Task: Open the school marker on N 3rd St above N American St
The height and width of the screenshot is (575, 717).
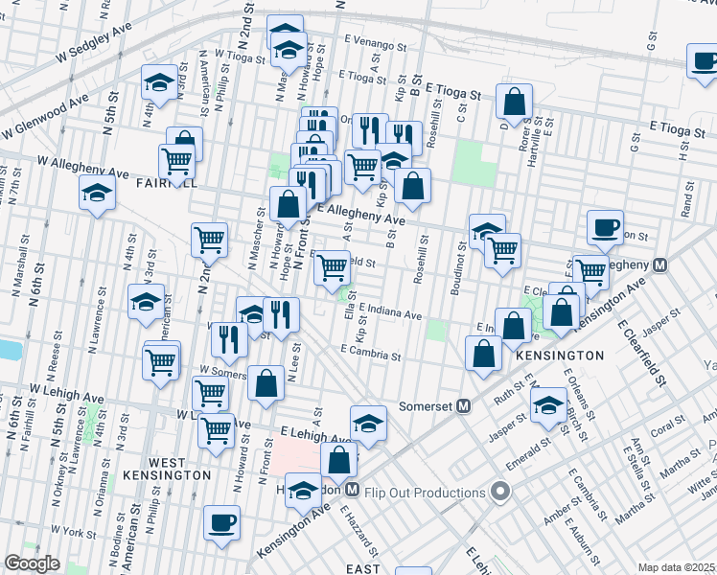Action: click(x=146, y=303)
